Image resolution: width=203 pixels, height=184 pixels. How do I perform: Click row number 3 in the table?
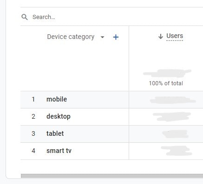[x=33, y=133]
